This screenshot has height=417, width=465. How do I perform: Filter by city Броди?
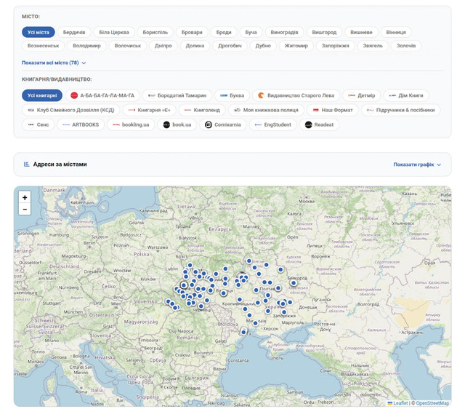(224, 32)
